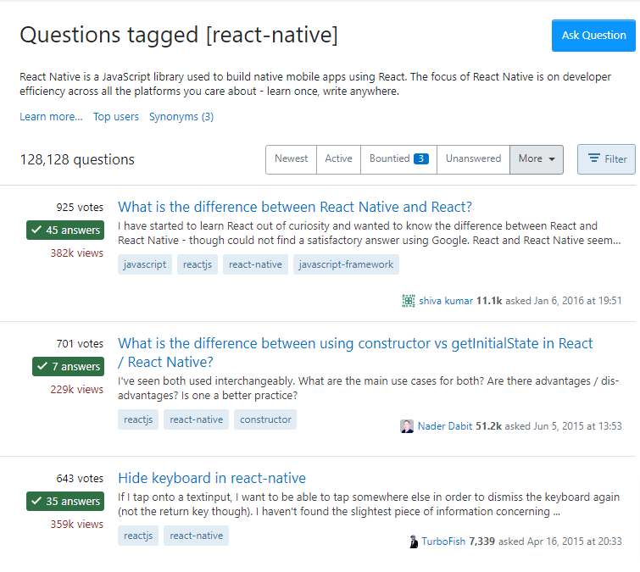Open the Hide keyboard in react-native question
The height and width of the screenshot is (572, 640).
[x=212, y=478]
